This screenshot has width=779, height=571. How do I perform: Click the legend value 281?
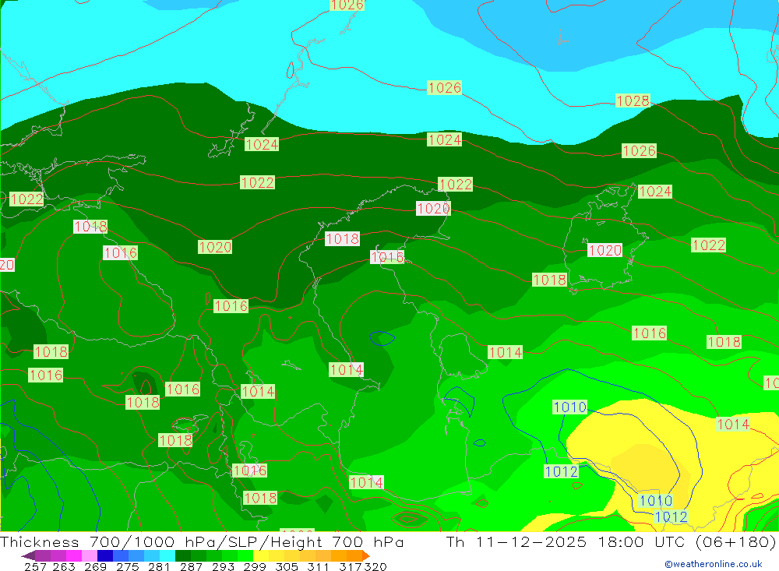pos(159,566)
